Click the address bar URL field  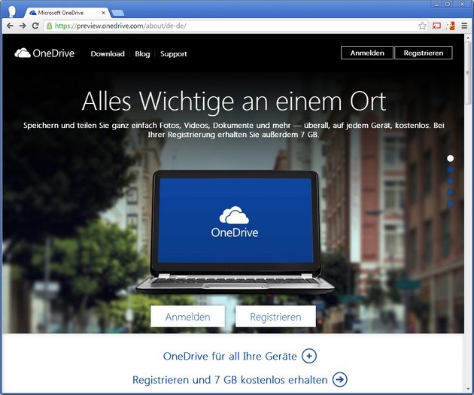[x=235, y=26]
